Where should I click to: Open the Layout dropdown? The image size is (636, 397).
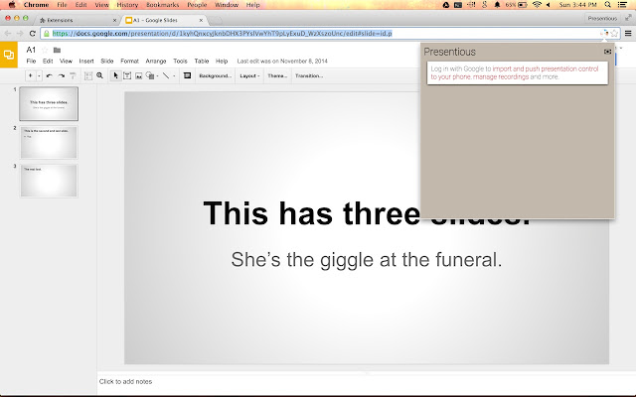[x=249, y=75]
